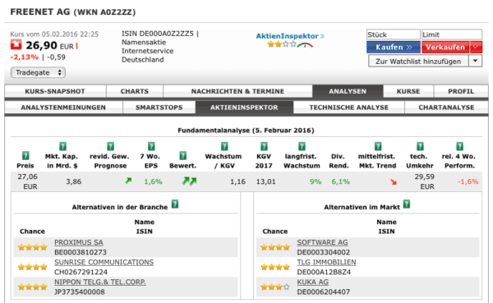Open the Tradegate exchange dropdown

[x=38, y=72]
